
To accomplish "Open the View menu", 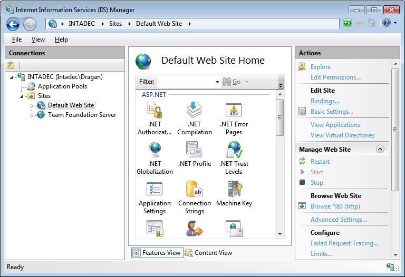I will coord(38,39).
